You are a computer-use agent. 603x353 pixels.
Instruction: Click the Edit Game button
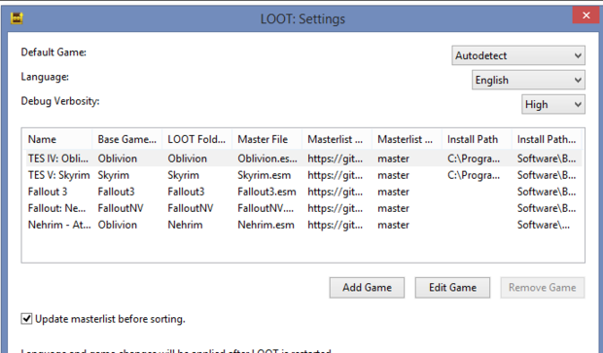[452, 288]
